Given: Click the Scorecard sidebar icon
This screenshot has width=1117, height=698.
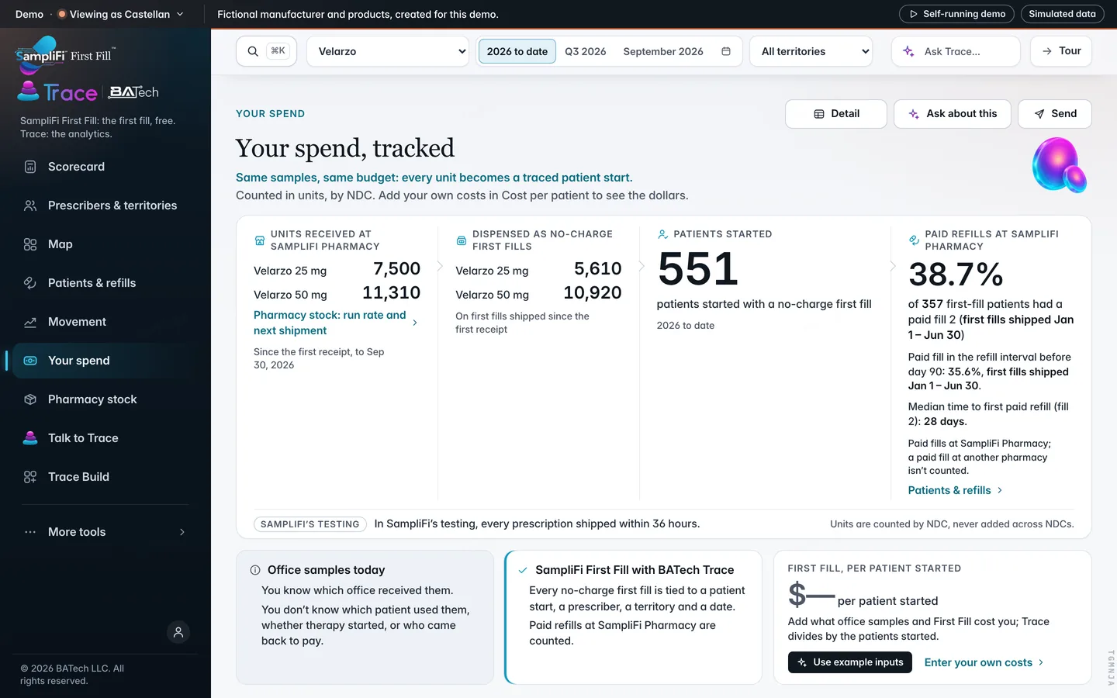Looking at the screenshot, I should tap(30, 167).
